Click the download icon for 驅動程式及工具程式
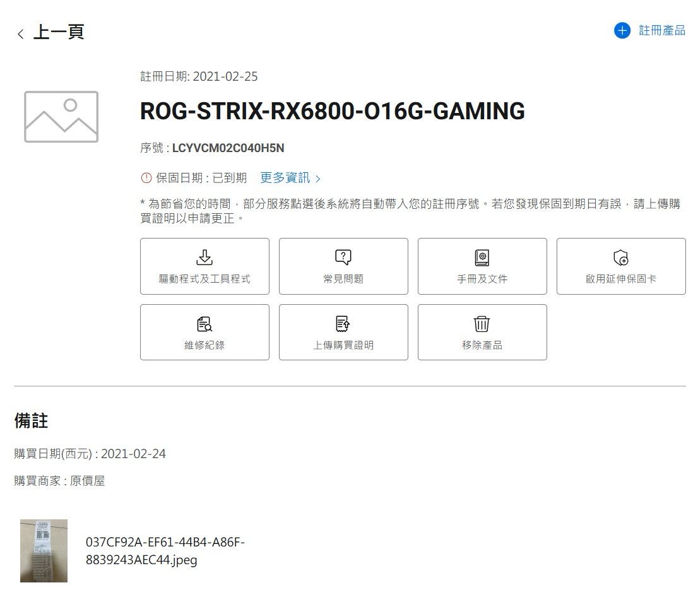The width and height of the screenshot is (698, 590). click(x=204, y=257)
